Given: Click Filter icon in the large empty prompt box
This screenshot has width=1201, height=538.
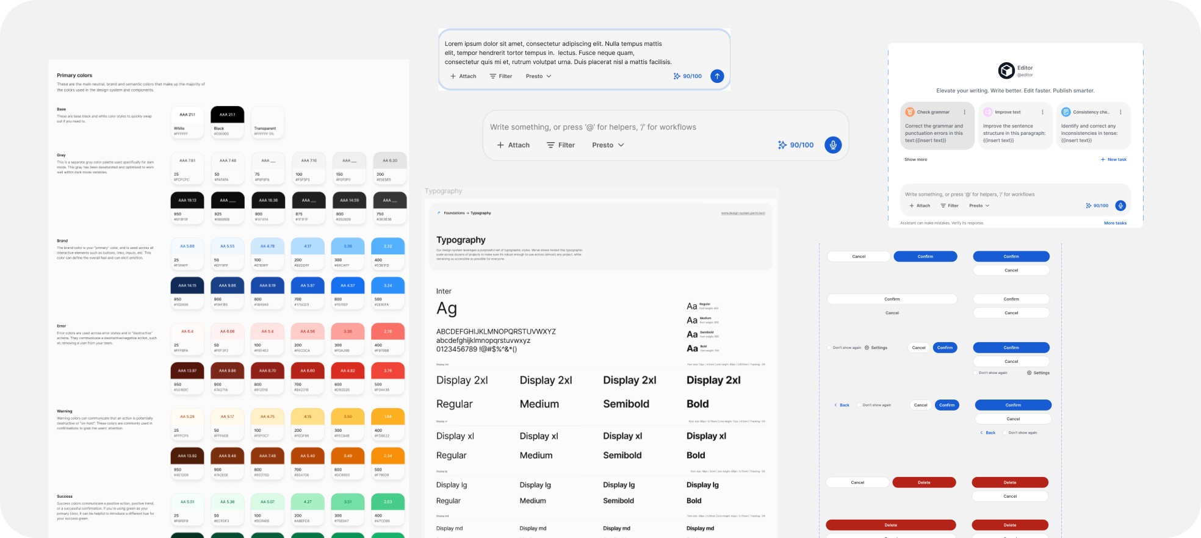Looking at the screenshot, I should click(550, 145).
